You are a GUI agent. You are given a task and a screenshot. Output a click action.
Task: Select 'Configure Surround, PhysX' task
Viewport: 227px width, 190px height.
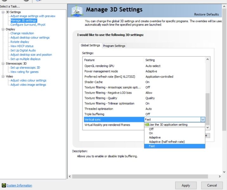28,25
